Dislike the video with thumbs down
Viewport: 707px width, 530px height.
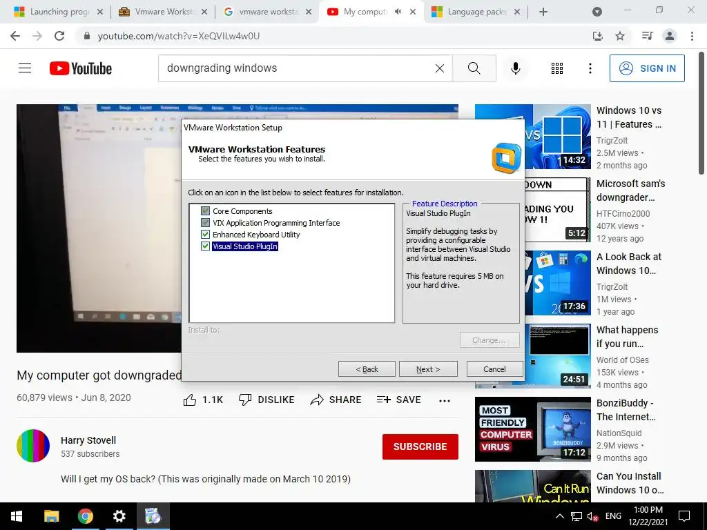pyautogui.click(x=245, y=400)
